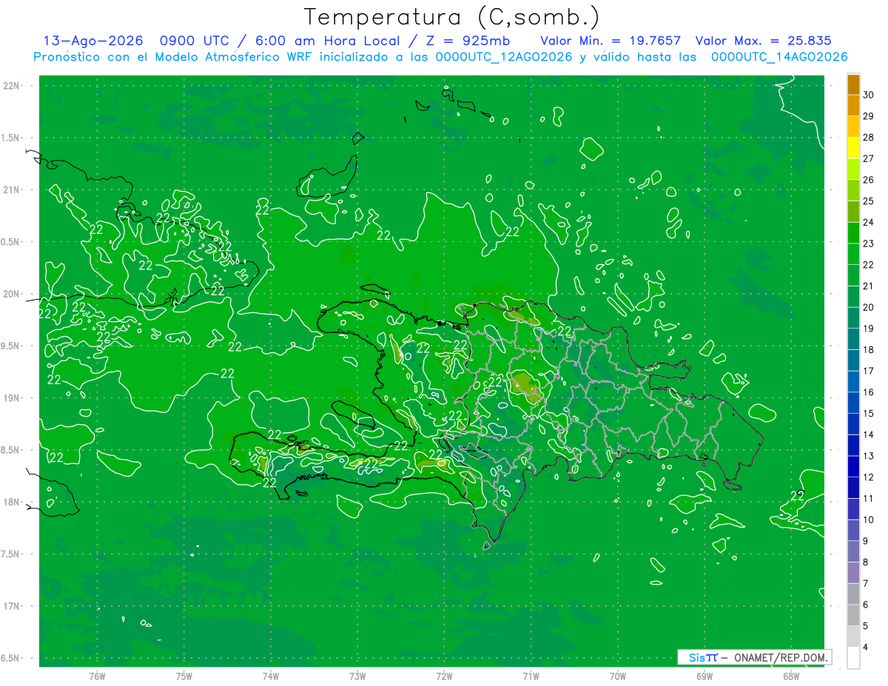This screenshot has width=888, height=686.
Task: Pick the green legend swatch between 22 and 23
Action: point(853,254)
